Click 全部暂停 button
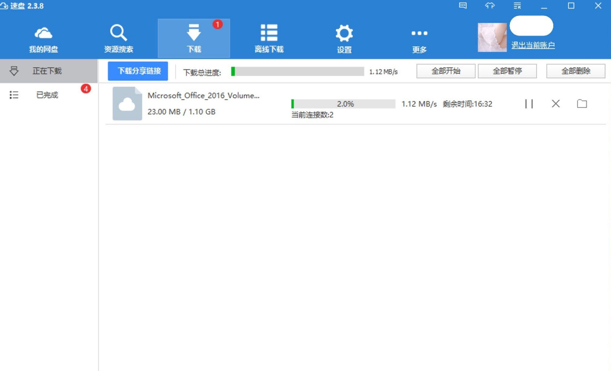611x371 pixels. coord(507,71)
